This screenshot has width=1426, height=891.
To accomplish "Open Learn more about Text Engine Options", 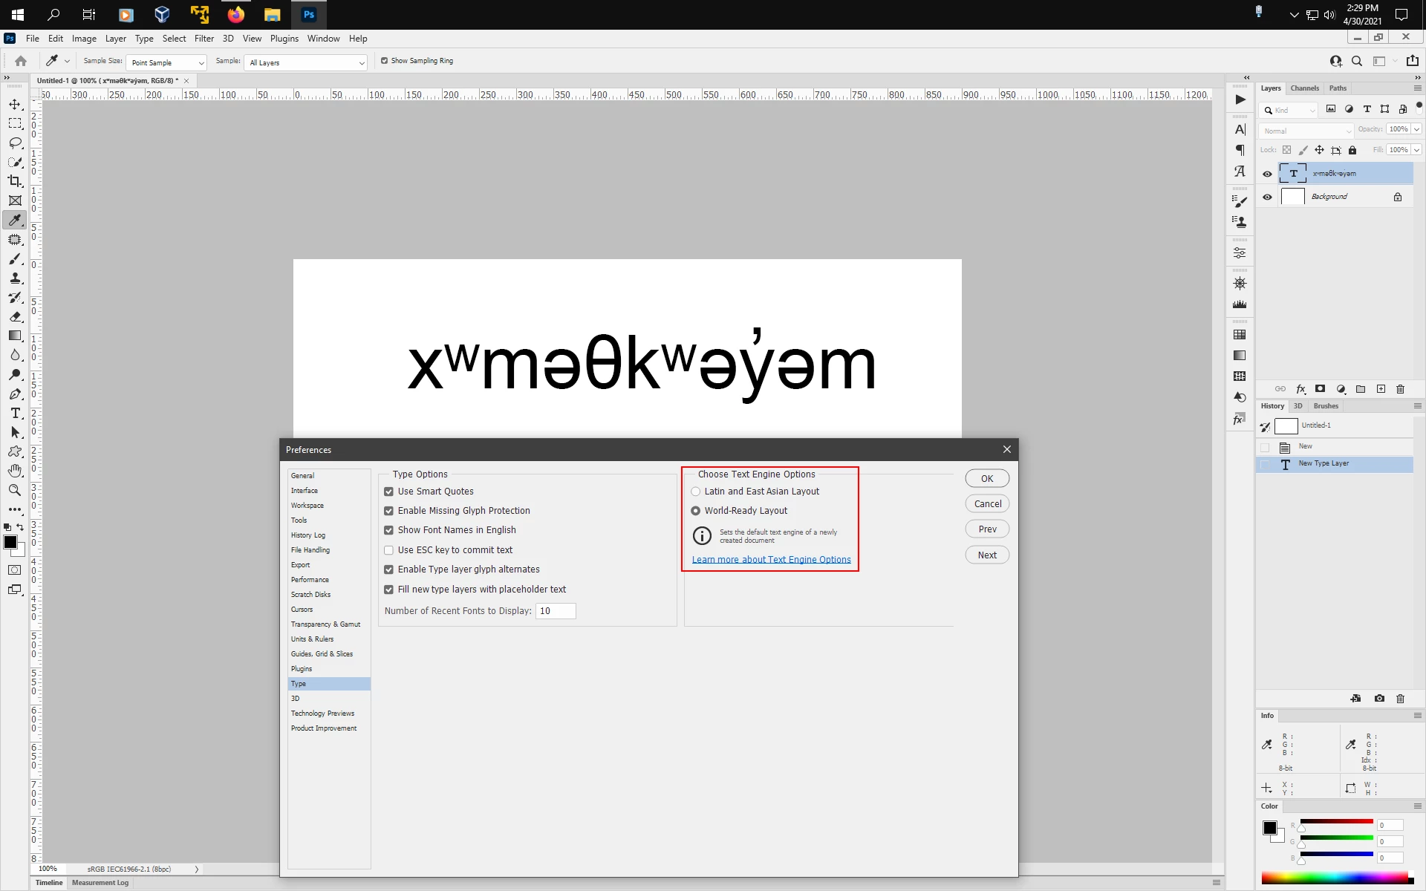I will click(771, 560).
